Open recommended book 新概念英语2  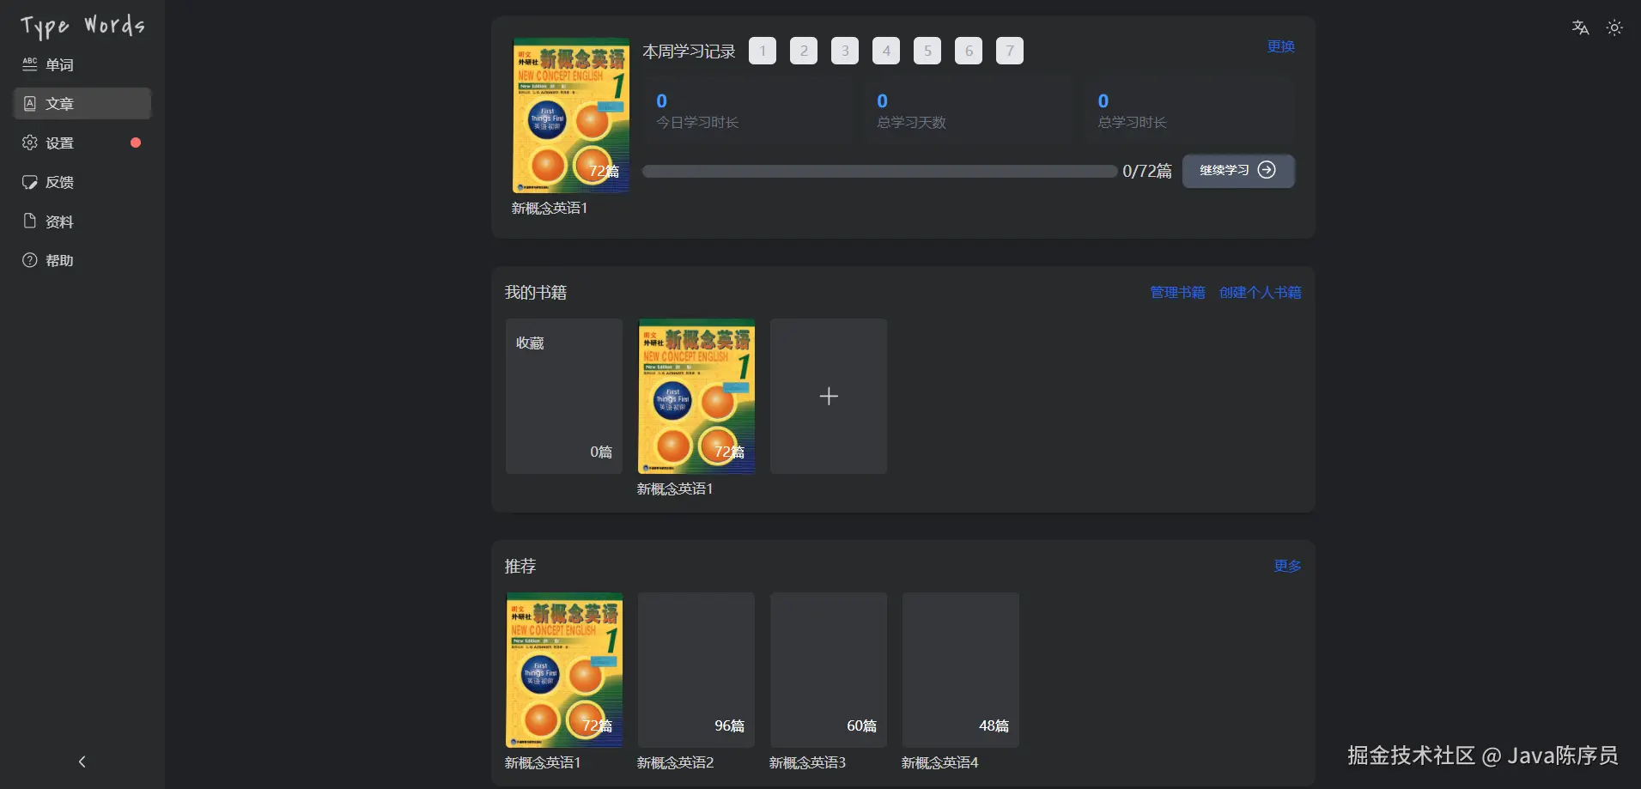[x=696, y=670]
